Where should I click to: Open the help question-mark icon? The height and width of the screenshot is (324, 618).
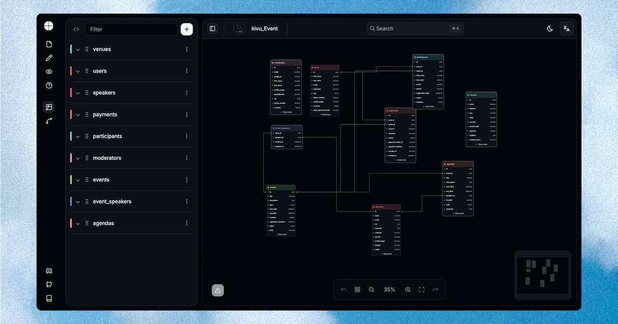49,85
